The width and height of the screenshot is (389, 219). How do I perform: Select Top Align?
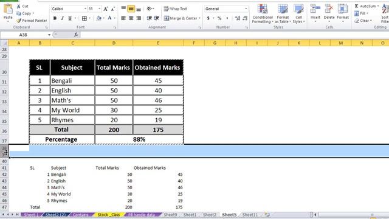pyautogui.click(x=123, y=9)
